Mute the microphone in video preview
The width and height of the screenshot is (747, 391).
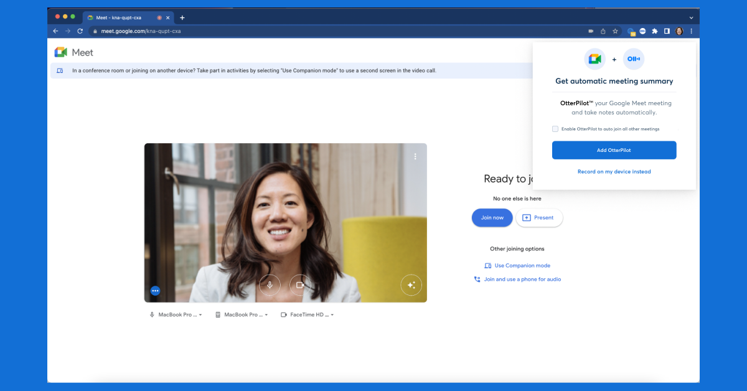(270, 285)
